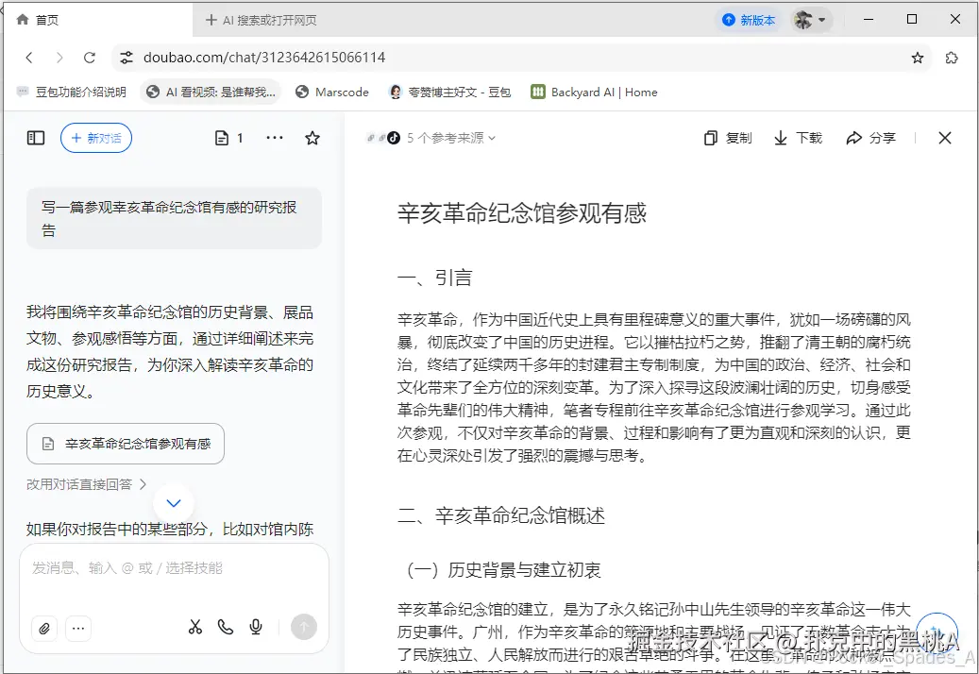Click the 二、辛亥革命纪念馆概述 heading

click(501, 516)
